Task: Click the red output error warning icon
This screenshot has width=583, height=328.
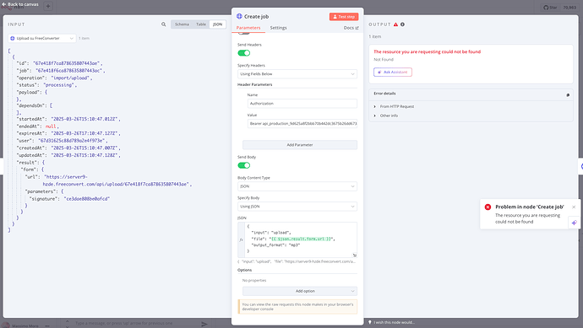Action: (x=395, y=24)
